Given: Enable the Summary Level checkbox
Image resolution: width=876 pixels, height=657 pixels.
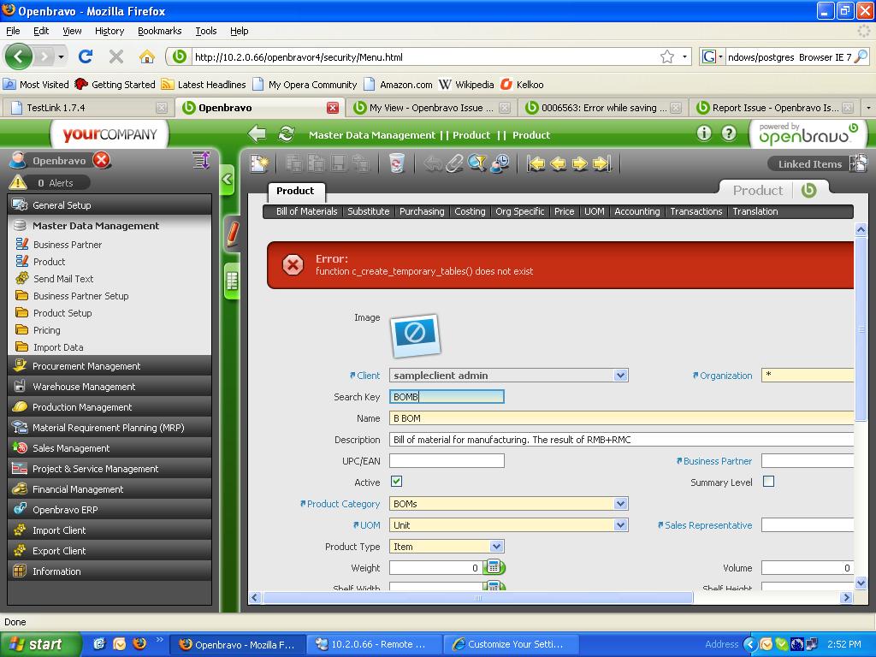Looking at the screenshot, I should click(768, 482).
